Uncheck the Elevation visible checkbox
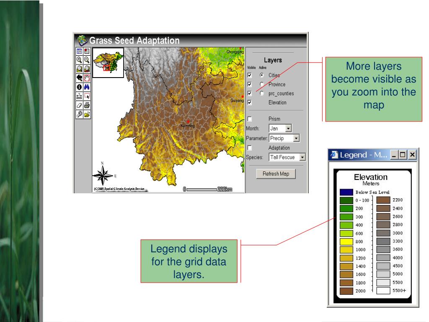The image size is (429, 322). (250, 102)
